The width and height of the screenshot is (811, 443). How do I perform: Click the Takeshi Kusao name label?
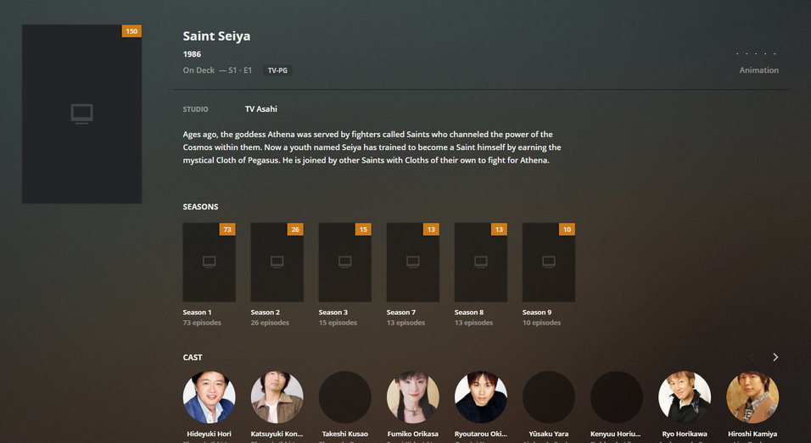[345, 435]
